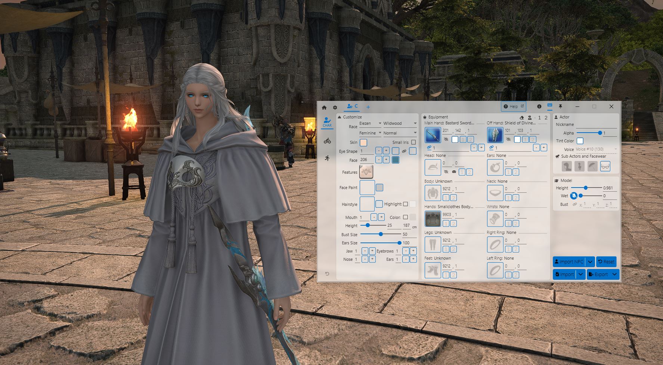Viewport: 663px width, 365px height.
Task: Select the CHAR sidebar tab
Action: pyautogui.click(x=327, y=123)
